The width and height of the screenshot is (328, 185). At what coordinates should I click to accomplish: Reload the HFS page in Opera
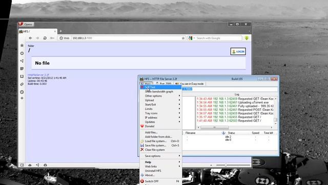pos(45,38)
